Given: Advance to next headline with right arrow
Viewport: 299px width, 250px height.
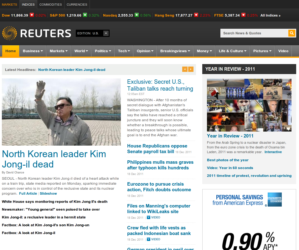Looking at the screenshot, I should coord(191,69).
